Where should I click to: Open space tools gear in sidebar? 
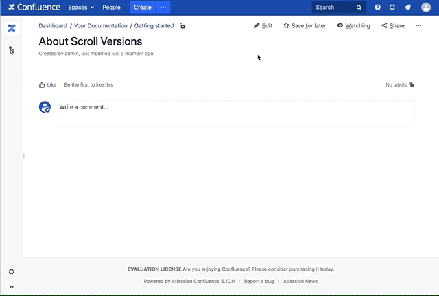pos(12,271)
